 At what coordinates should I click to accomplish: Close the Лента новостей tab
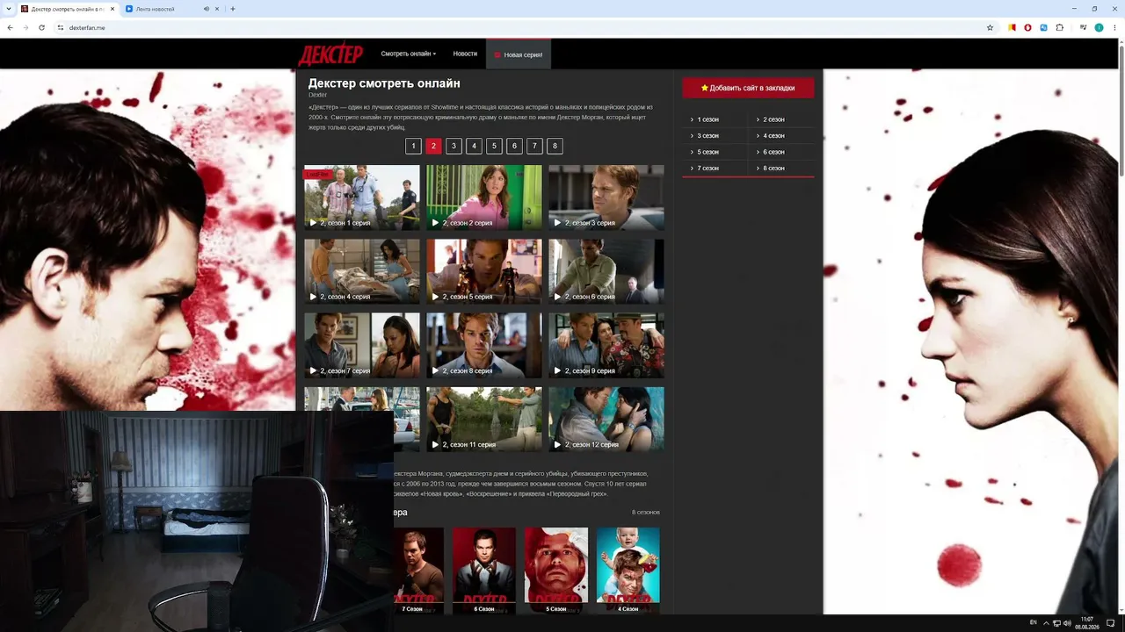coord(218,9)
